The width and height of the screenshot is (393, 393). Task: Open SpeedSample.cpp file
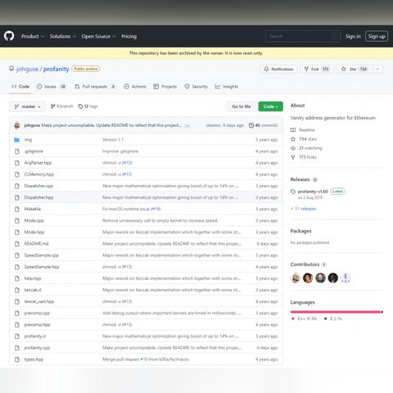[x=42, y=255]
